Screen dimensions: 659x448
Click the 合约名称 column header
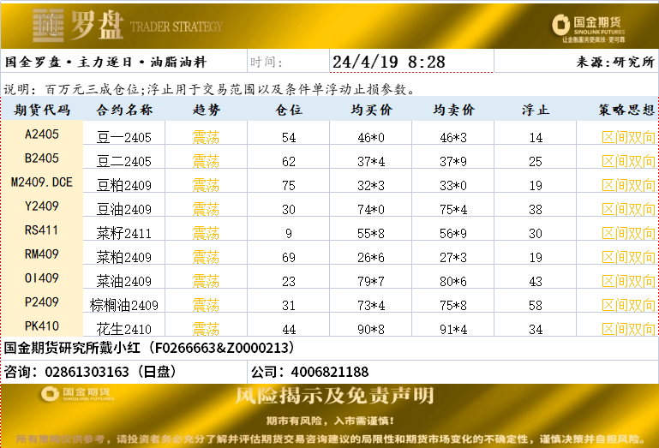click(x=124, y=110)
